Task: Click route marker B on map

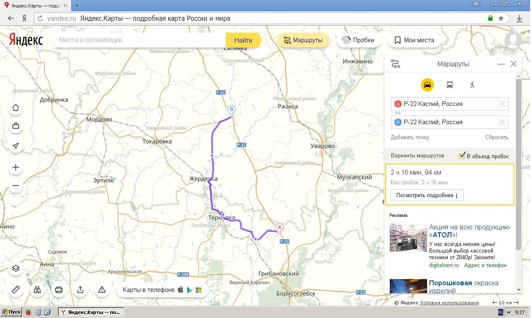Action: 232,110
